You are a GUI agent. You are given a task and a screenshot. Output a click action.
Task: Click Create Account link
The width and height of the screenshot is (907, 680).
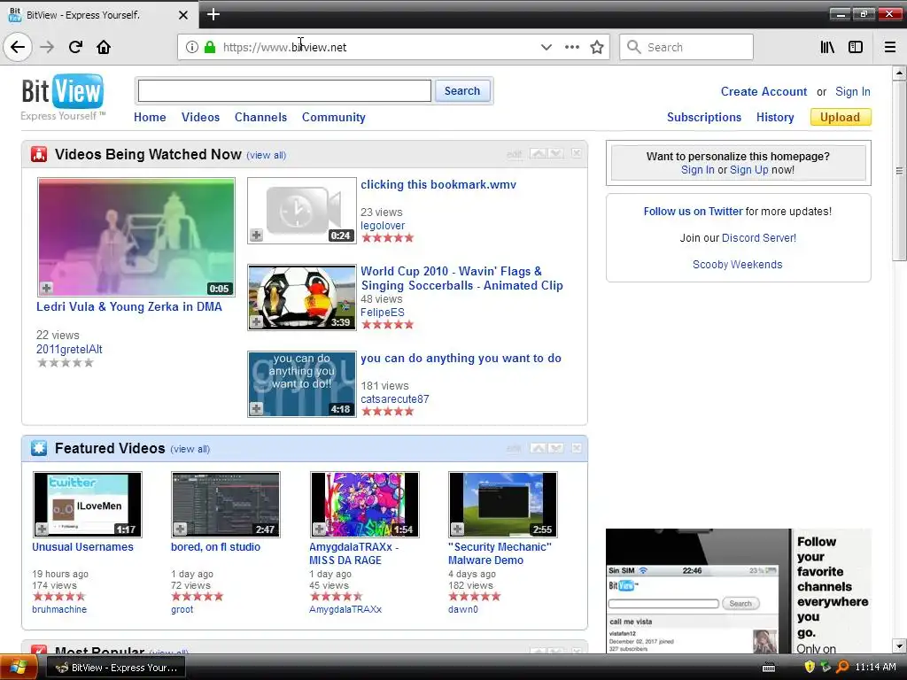(764, 91)
